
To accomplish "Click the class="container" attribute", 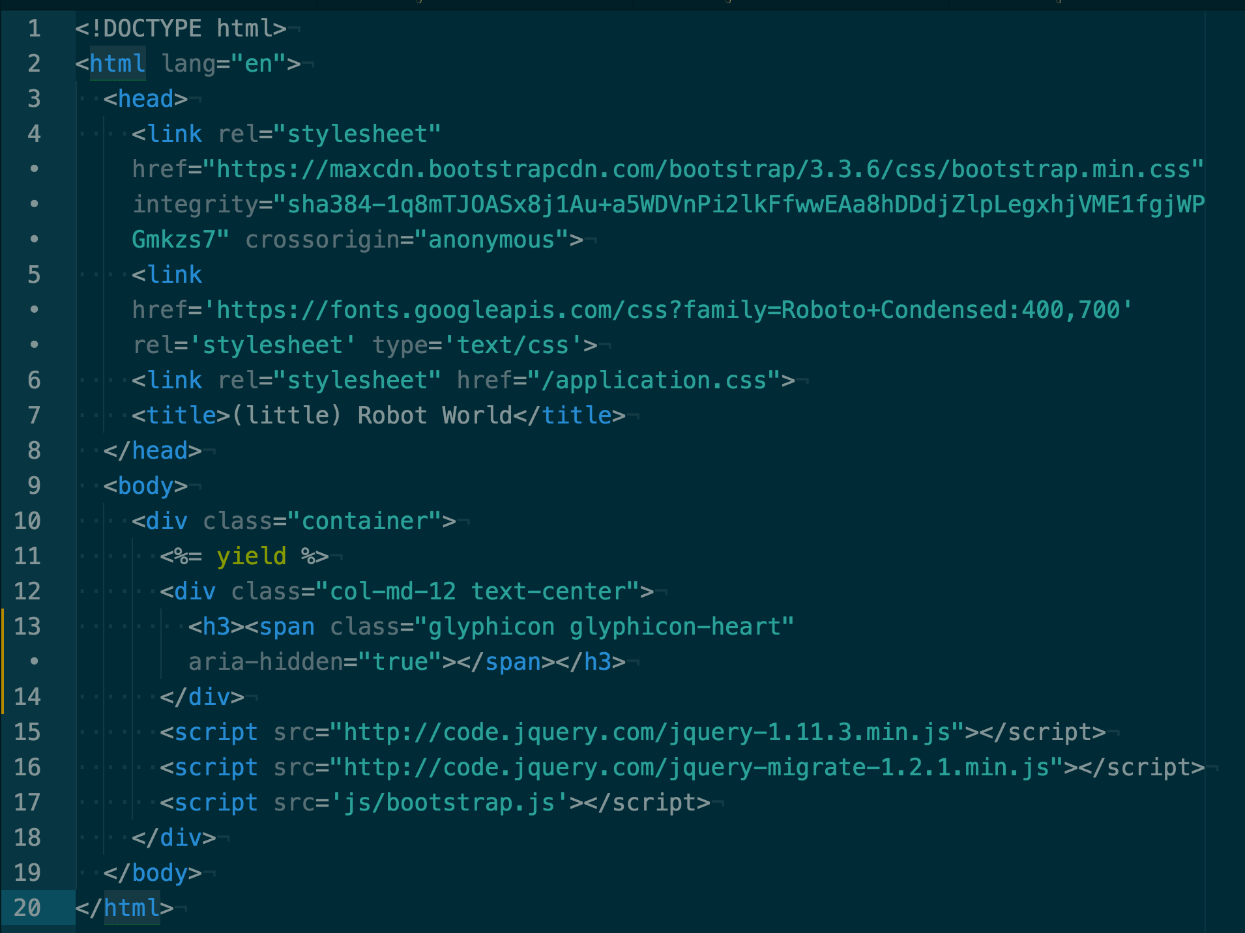I will 322,521.
